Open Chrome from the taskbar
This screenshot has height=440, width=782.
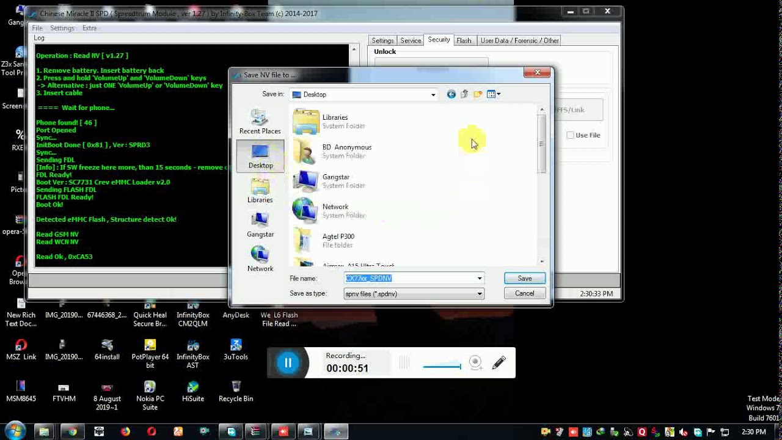(73, 431)
